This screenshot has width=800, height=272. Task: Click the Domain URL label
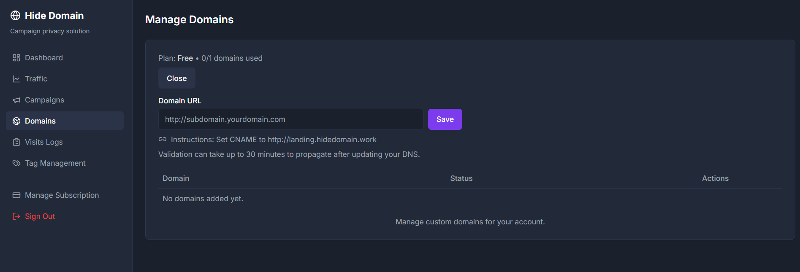(180, 101)
